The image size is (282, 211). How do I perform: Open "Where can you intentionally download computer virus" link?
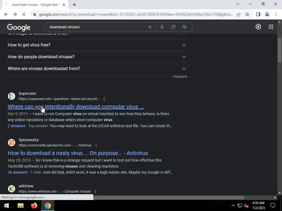[76, 107]
